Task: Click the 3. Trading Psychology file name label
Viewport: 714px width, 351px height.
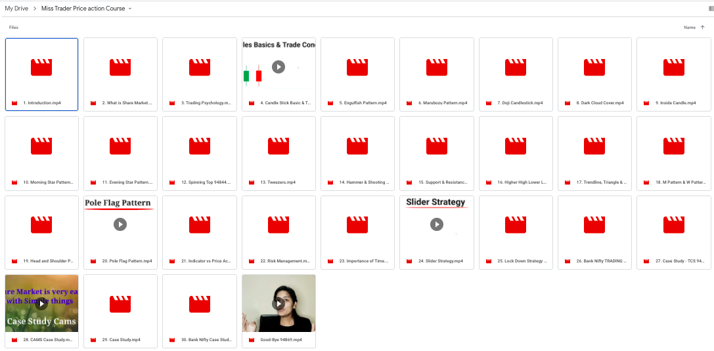Action: 208,103
